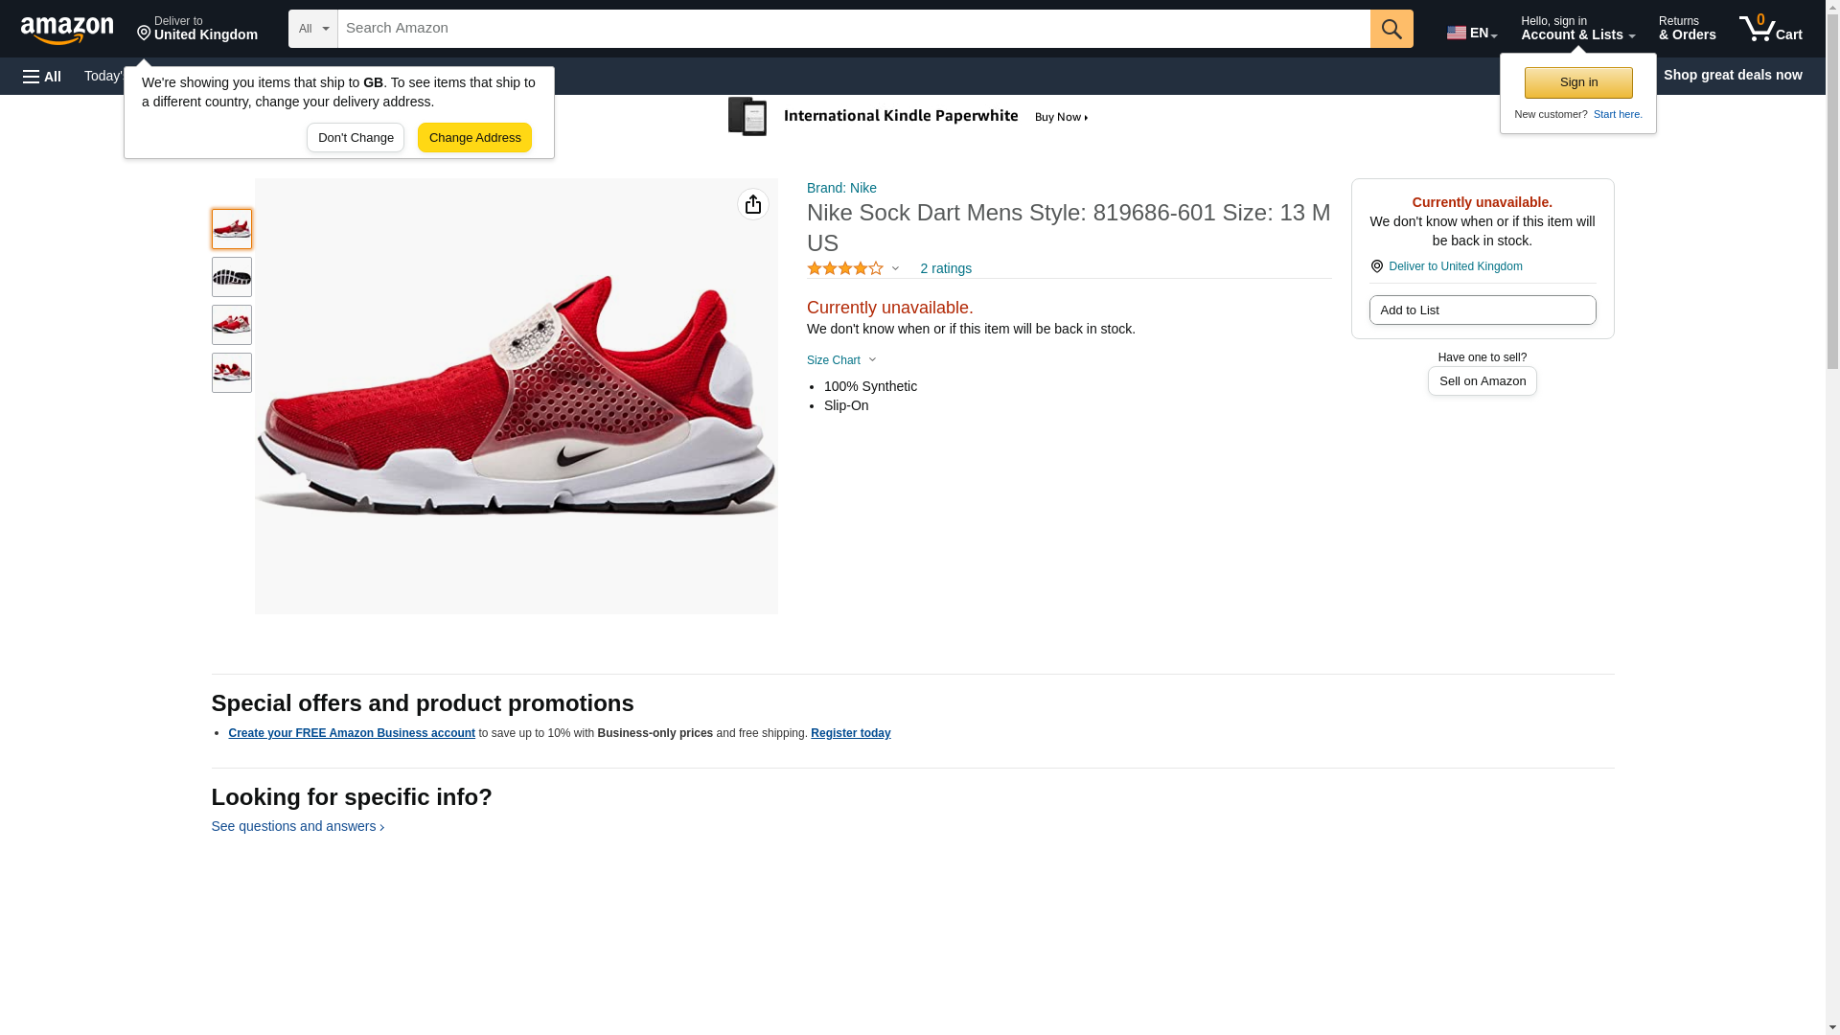Expand the Size Chart dropdown
1840x1035 pixels.
(841, 360)
